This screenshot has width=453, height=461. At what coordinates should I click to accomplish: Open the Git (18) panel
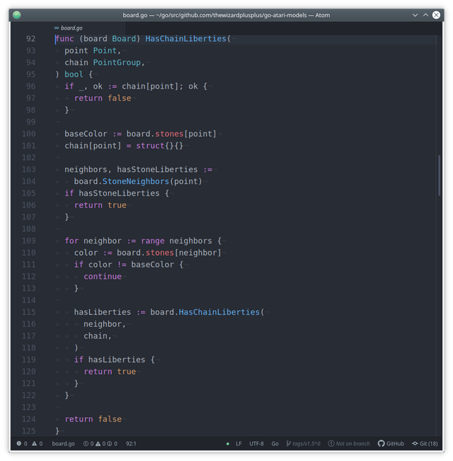click(425, 443)
